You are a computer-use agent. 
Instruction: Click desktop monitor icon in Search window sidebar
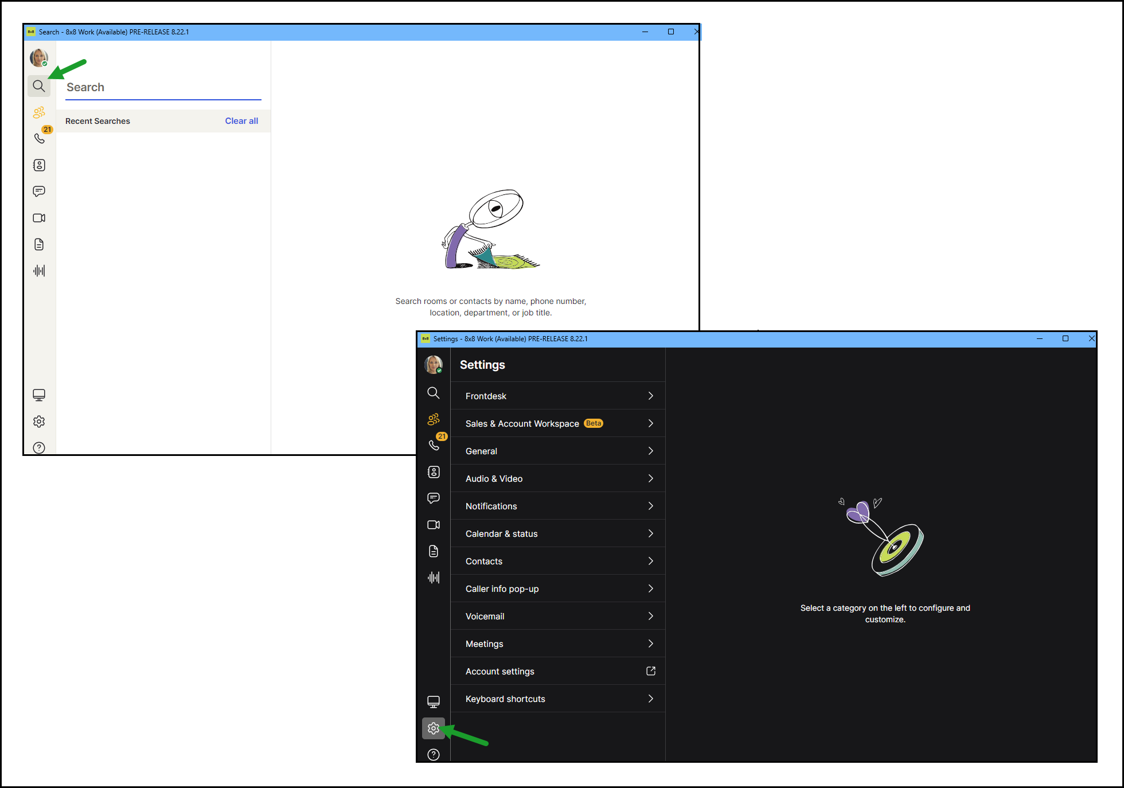coord(39,395)
